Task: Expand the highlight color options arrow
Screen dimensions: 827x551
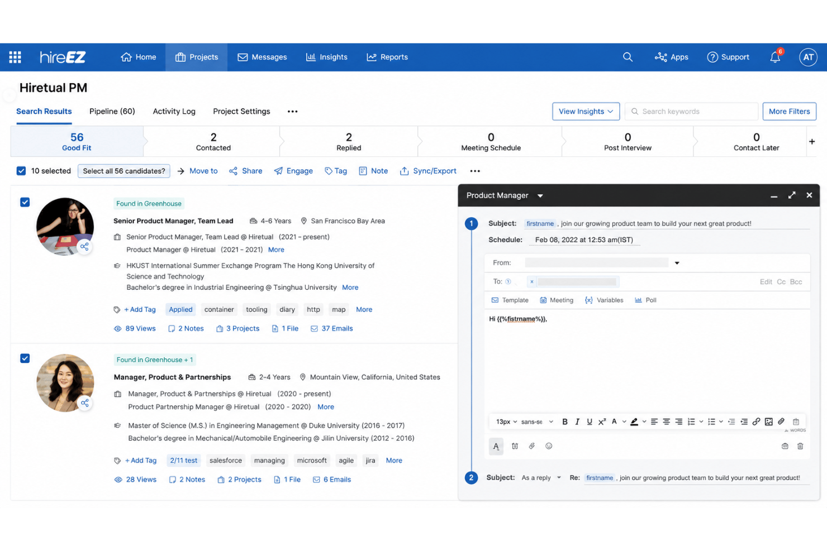Action: click(x=644, y=422)
